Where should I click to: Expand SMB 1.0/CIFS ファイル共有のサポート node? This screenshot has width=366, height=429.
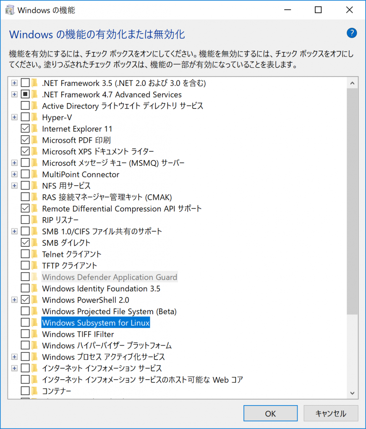point(15,231)
